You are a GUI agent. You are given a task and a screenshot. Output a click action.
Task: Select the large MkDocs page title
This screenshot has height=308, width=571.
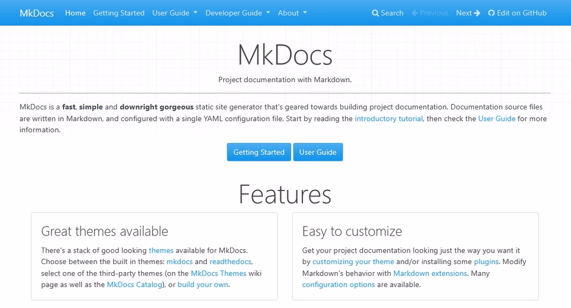point(285,55)
